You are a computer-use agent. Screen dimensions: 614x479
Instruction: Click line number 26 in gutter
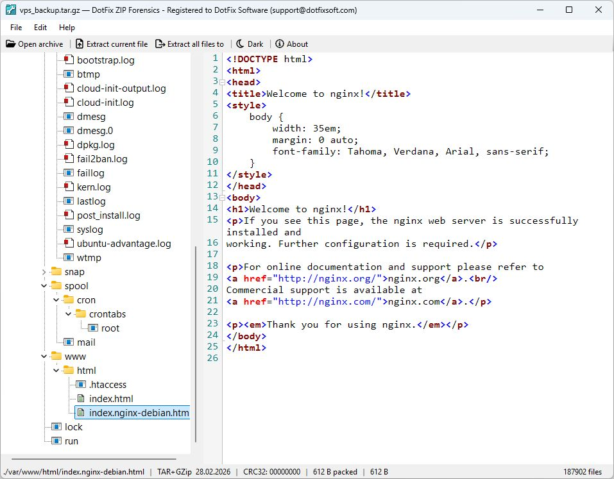tap(212, 358)
